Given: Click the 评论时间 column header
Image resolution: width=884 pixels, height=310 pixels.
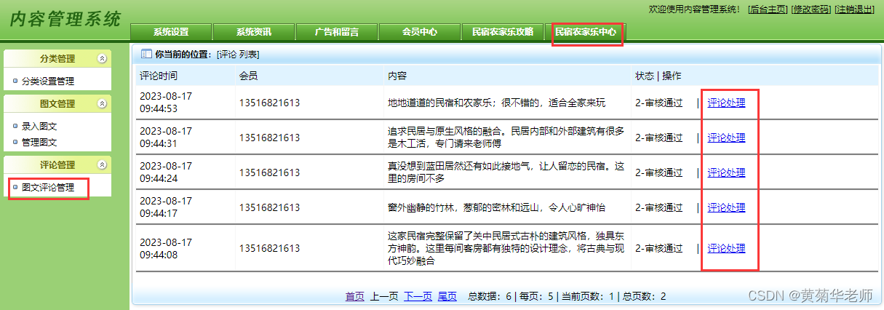Looking at the screenshot, I should [158, 76].
